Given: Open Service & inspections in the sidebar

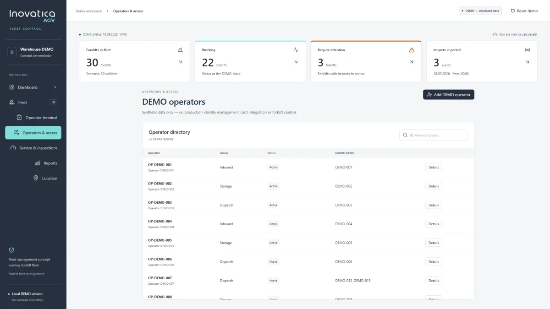Looking at the screenshot, I should coord(33,148).
